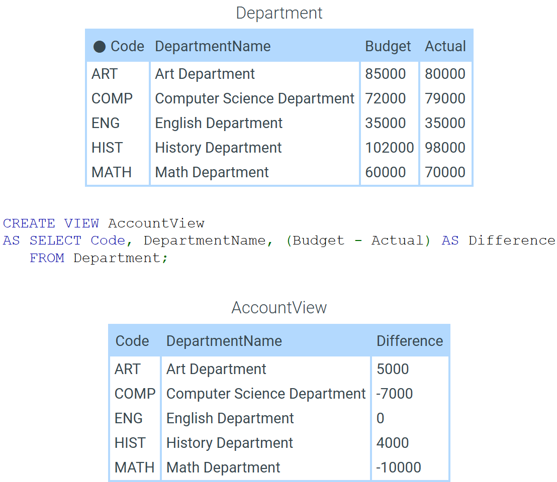Select the Budget column header
This screenshot has width=557, height=482.
pos(388,47)
